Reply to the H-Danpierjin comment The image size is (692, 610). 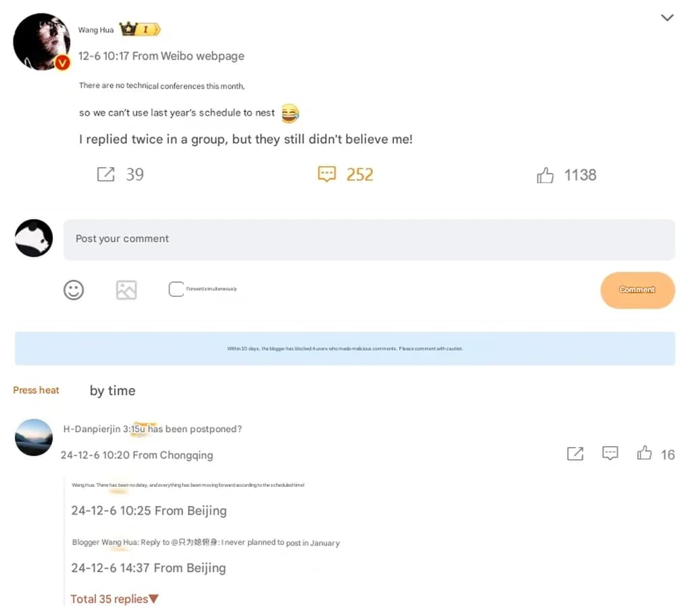click(610, 453)
